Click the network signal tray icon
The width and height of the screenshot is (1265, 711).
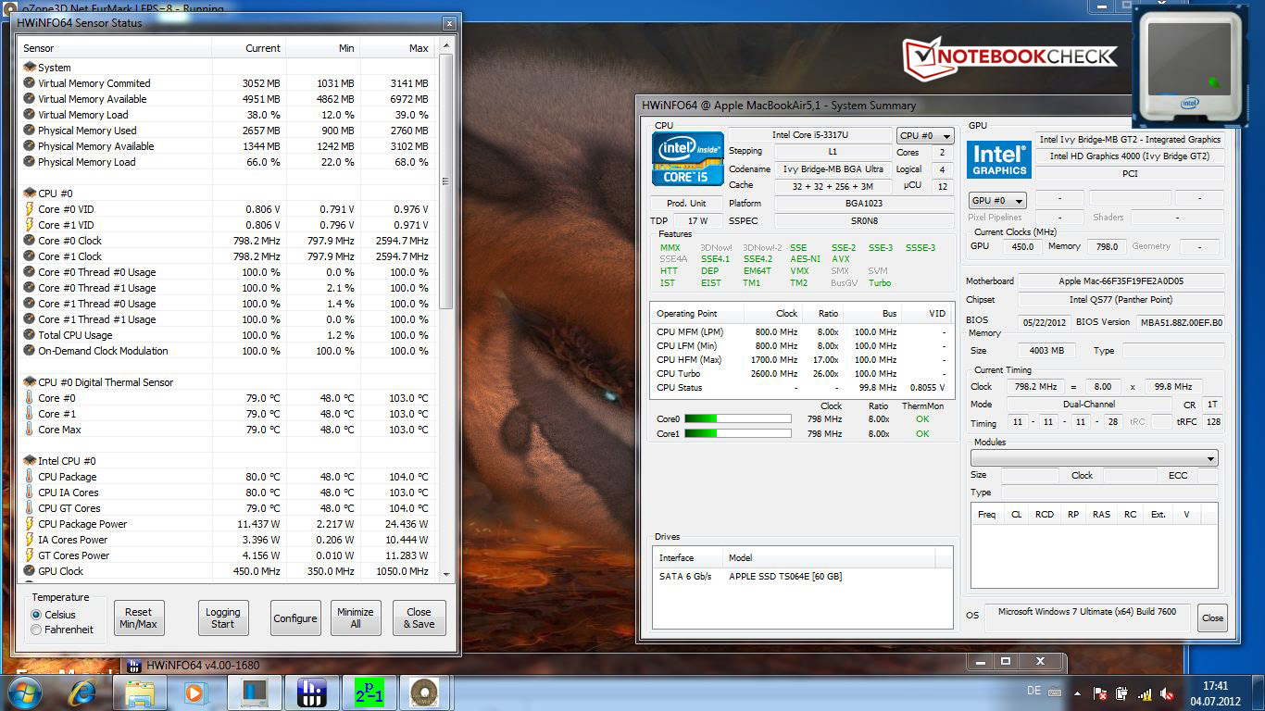tap(1145, 693)
